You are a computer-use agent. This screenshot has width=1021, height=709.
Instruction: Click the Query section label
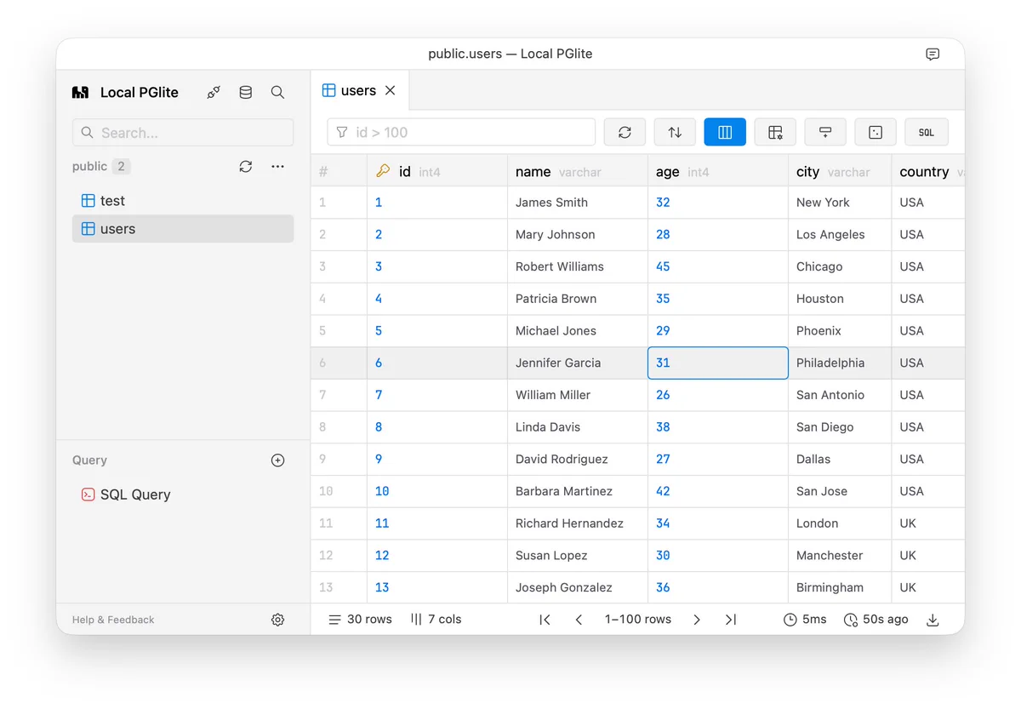pyautogui.click(x=89, y=460)
